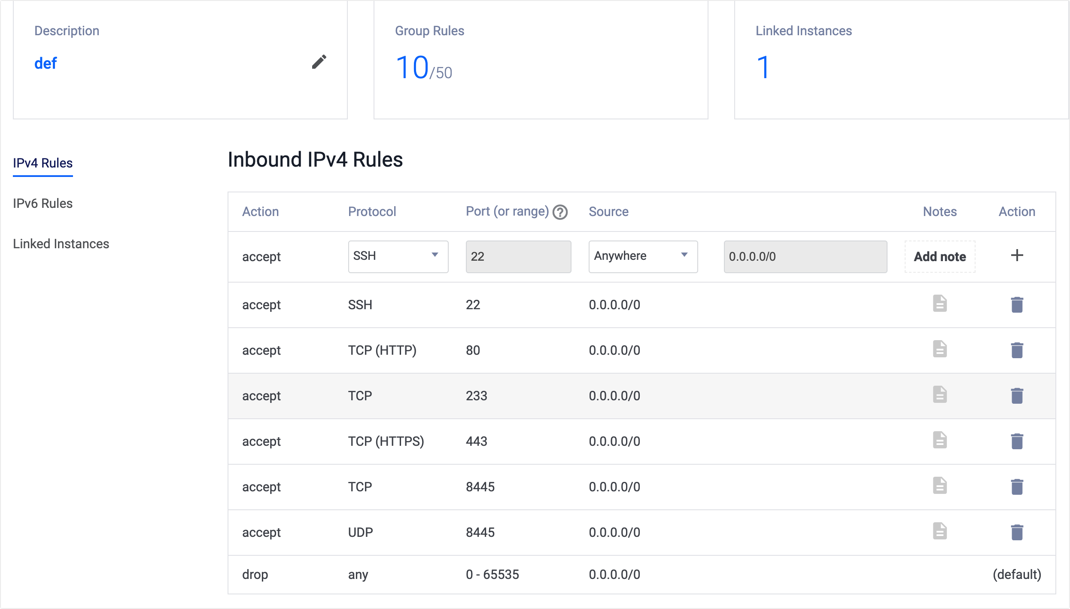The image size is (1070, 609).
Task: Edit the description with pencil icon
Action: point(319,62)
